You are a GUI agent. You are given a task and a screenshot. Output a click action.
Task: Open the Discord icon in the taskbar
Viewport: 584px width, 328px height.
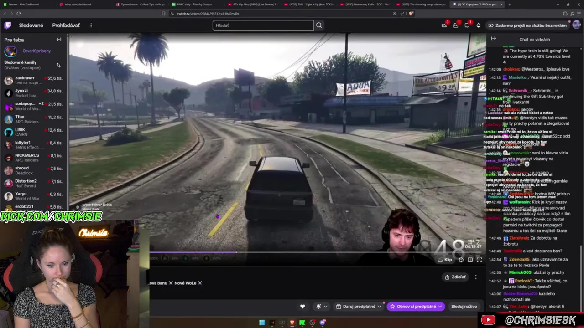(323, 323)
